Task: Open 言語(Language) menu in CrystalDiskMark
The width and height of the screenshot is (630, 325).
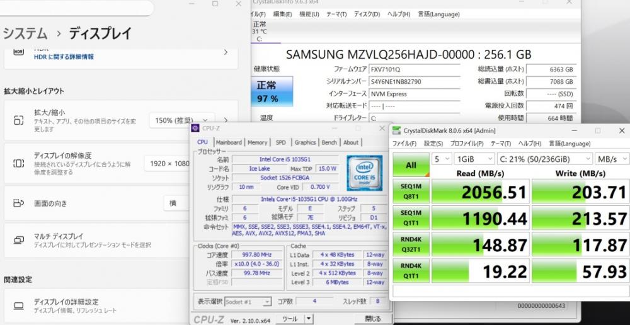Action: pos(570,144)
